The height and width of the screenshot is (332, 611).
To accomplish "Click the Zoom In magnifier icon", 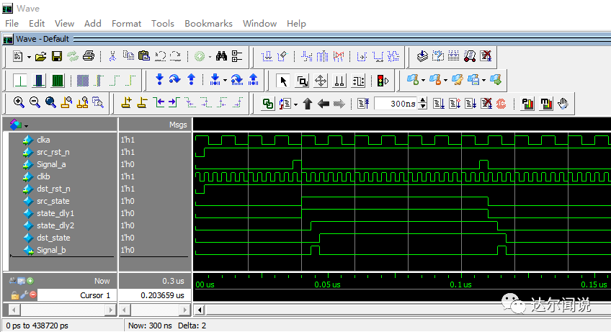I will point(19,103).
